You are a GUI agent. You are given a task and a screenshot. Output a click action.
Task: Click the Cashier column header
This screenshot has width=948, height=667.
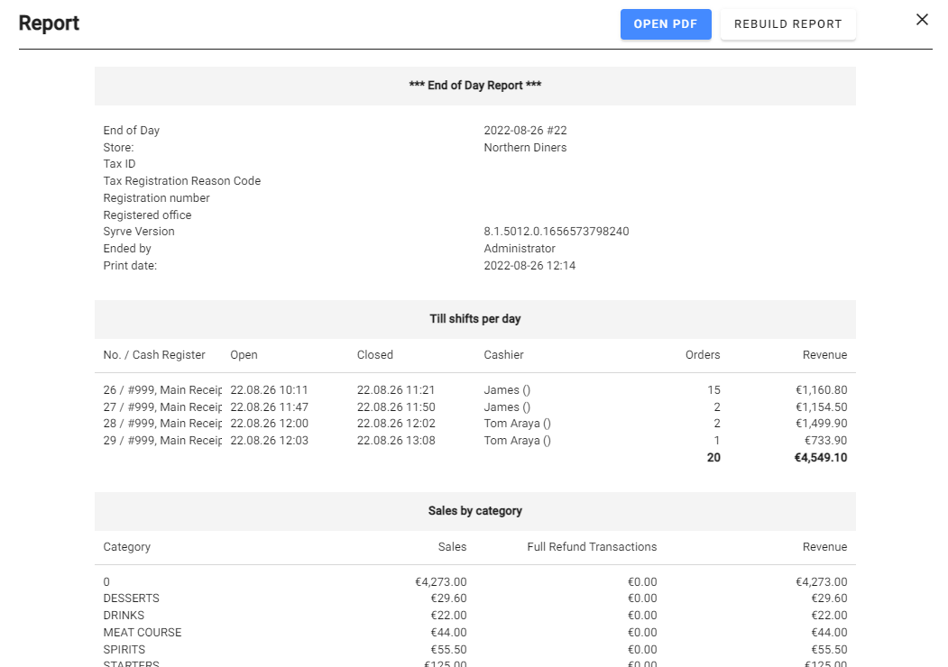[x=503, y=355]
